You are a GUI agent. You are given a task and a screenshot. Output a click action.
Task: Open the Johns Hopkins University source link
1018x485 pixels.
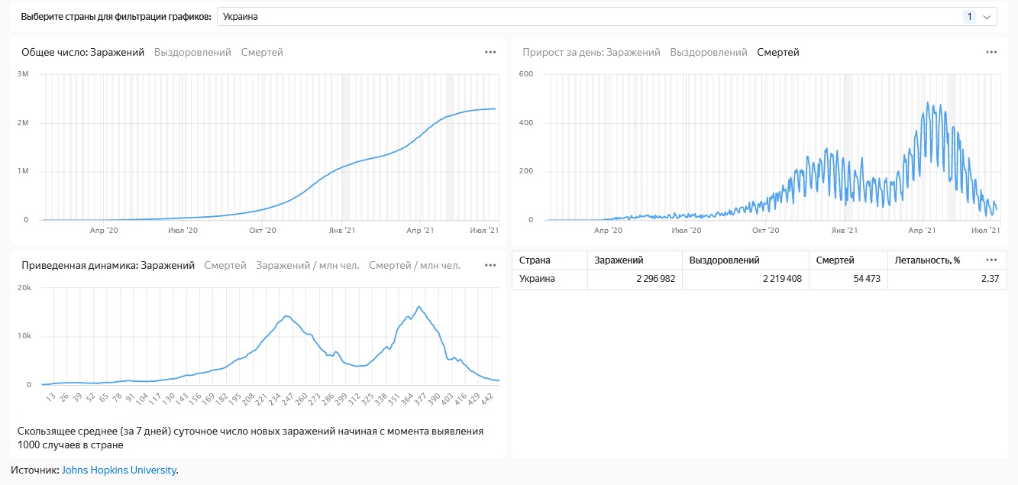point(118,470)
